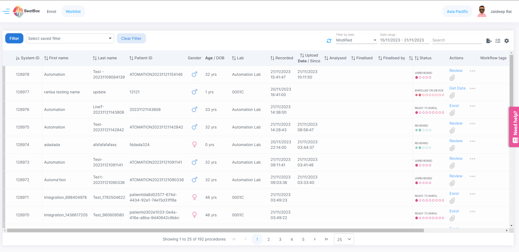Click inside the Search field

coord(457,40)
